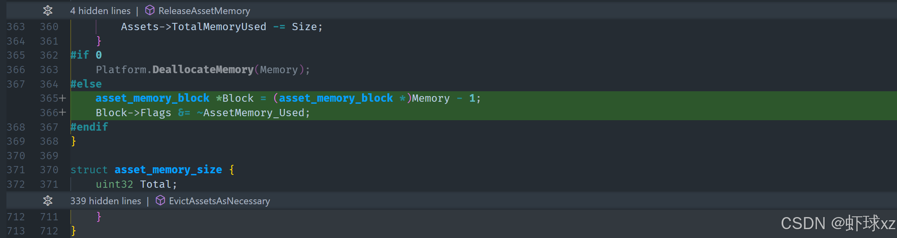The height and width of the screenshot is (238, 897).
Task: Click the #if 0 preprocessor directive
Action: (x=86, y=55)
